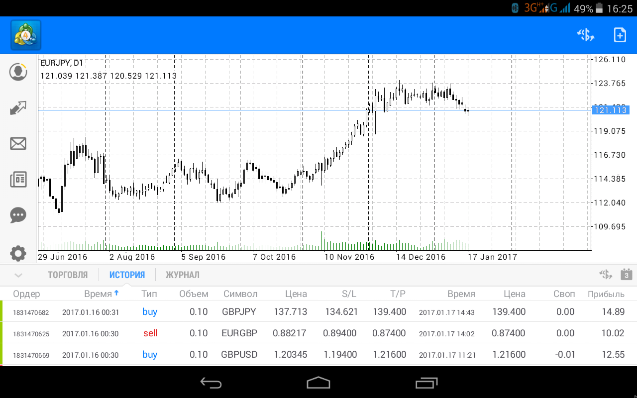Sort by first Время column header
This screenshot has width=637, height=398.
[x=102, y=294]
